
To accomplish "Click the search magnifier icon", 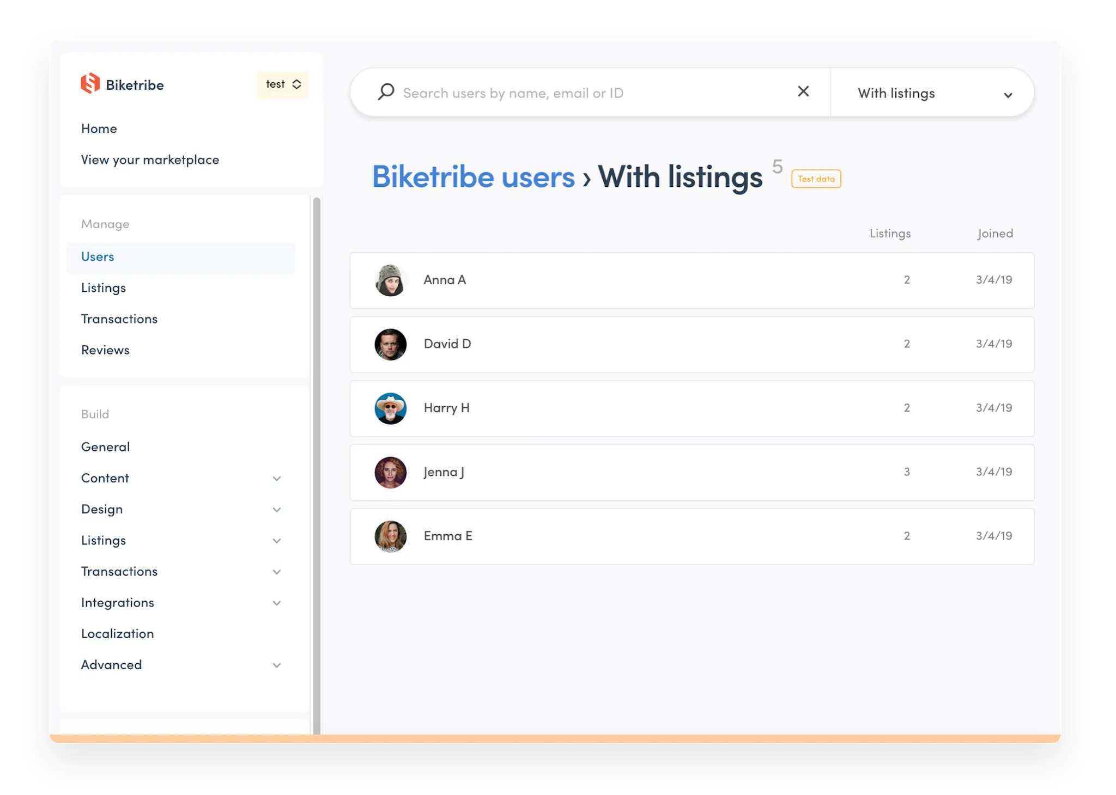I will [x=386, y=92].
